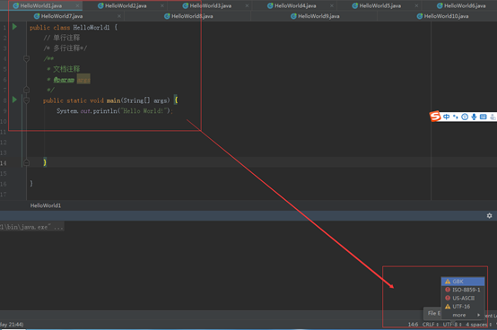Close the HelloWorld4.java tab

tap(332, 5)
